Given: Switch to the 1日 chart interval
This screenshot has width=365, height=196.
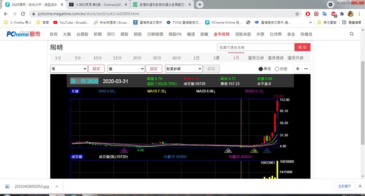Looking at the screenshot, I should (196, 58).
